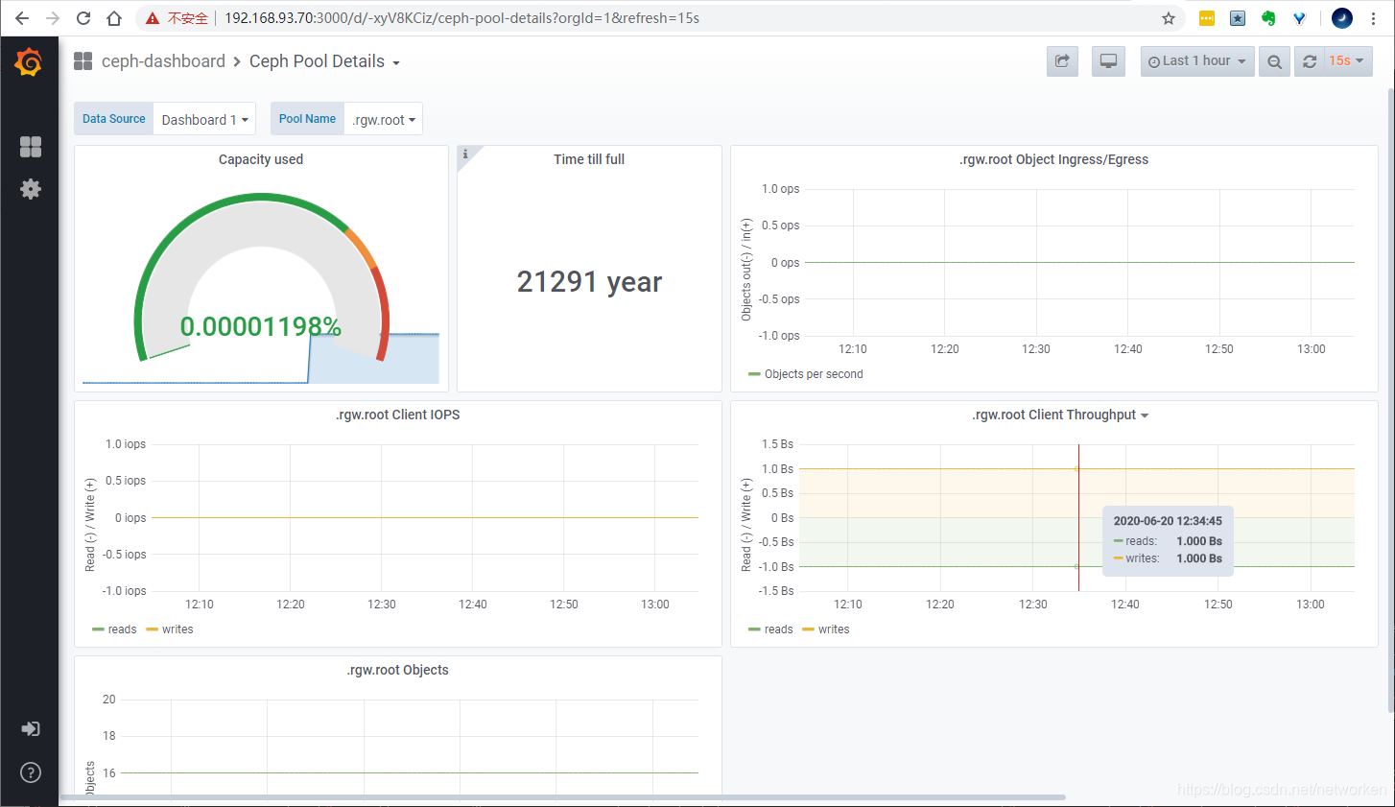Zoom out the time range with the magnifier
This screenshot has width=1395, height=807.
(1274, 61)
